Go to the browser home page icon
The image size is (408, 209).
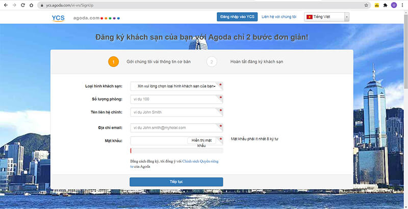[31, 5]
